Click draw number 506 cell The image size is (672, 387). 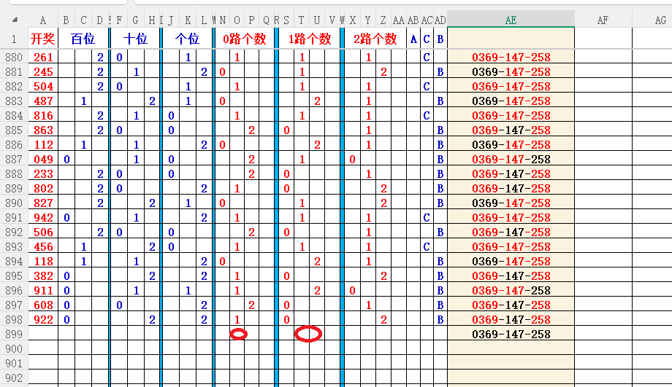pyautogui.click(x=43, y=232)
